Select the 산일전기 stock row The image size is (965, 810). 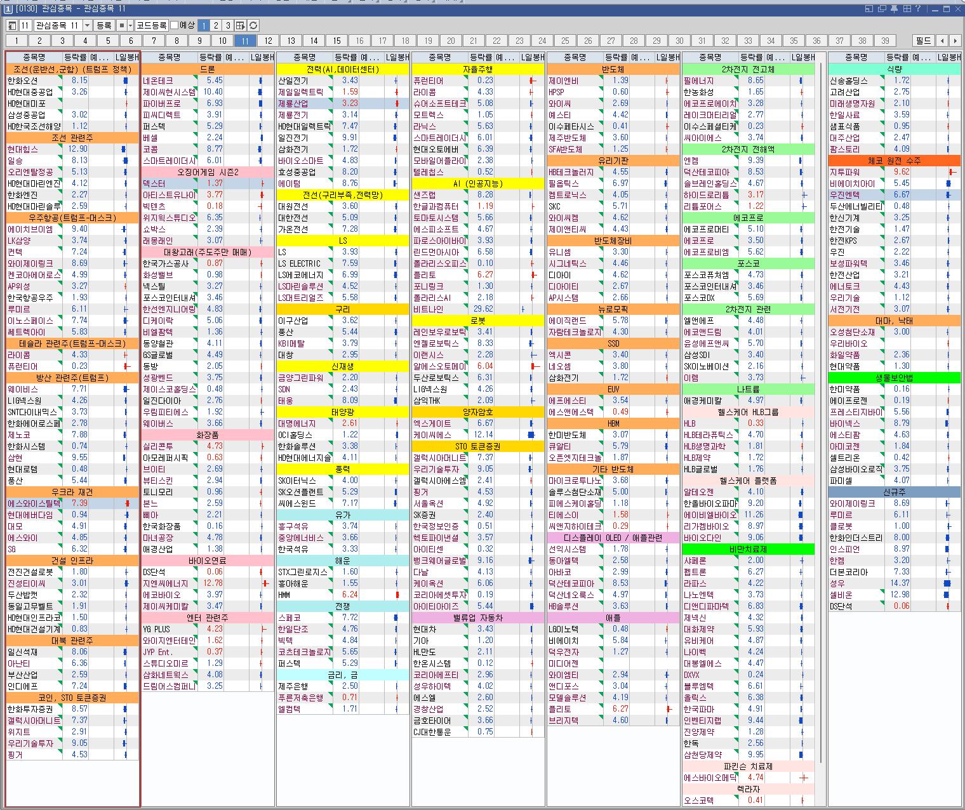pyautogui.click(x=343, y=81)
